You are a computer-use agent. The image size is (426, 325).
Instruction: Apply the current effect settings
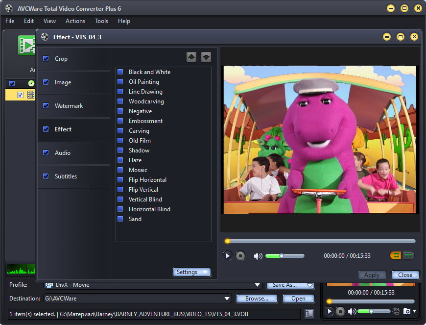pyautogui.click(x=372, y=275)
